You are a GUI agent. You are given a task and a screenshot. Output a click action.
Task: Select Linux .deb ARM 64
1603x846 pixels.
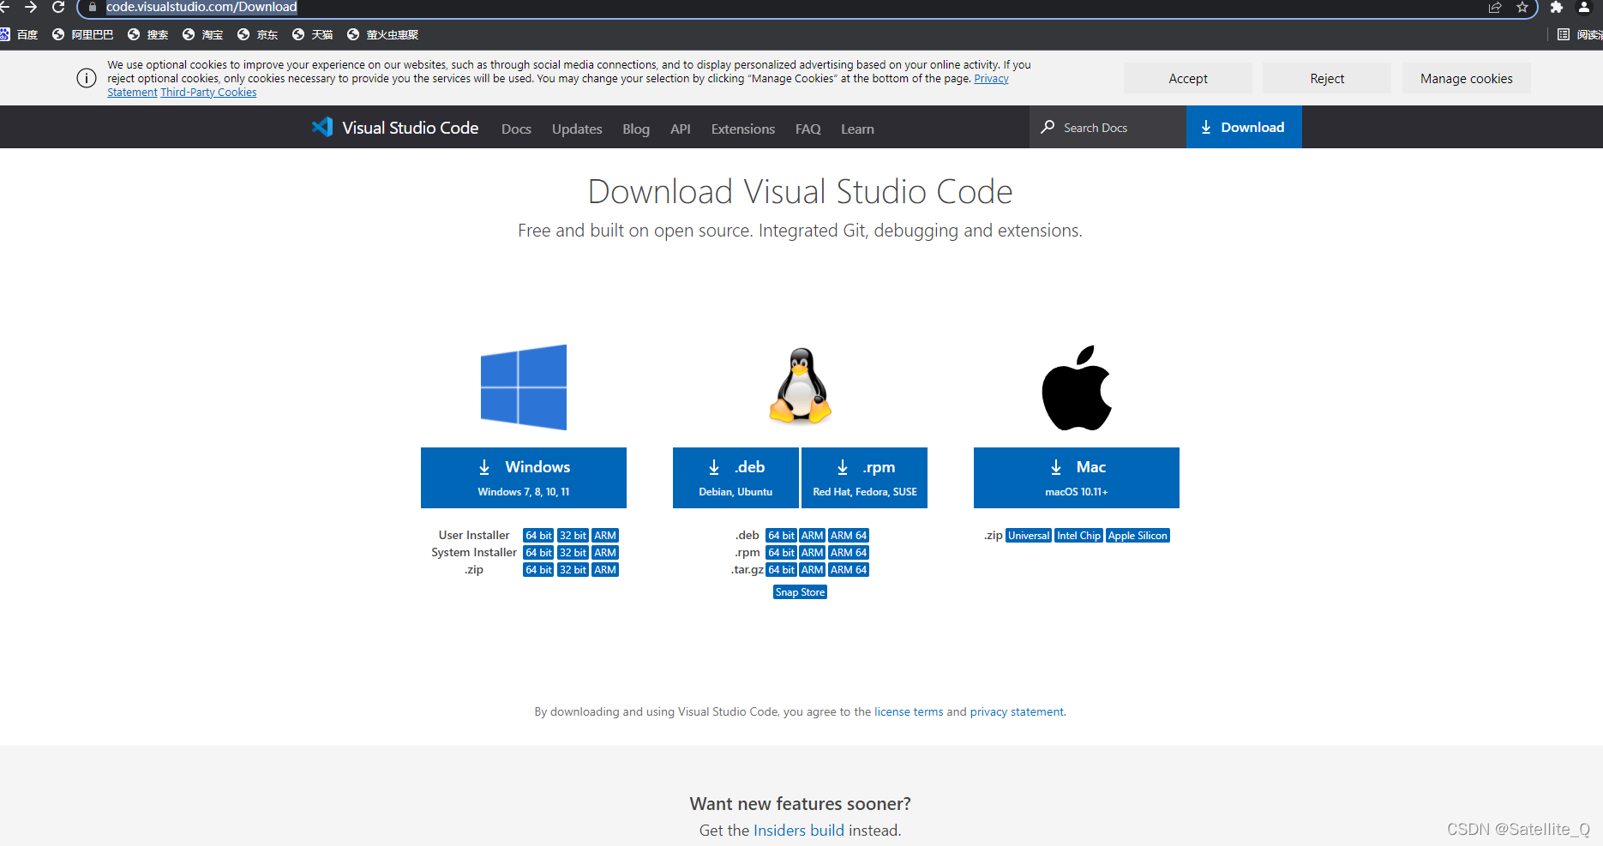point(849,536)
